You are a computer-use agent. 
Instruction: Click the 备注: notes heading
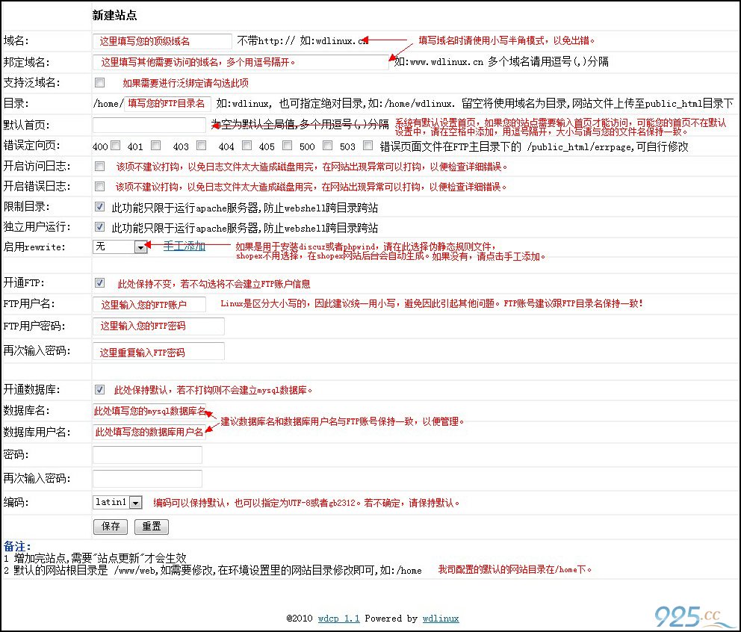(17, 546)
